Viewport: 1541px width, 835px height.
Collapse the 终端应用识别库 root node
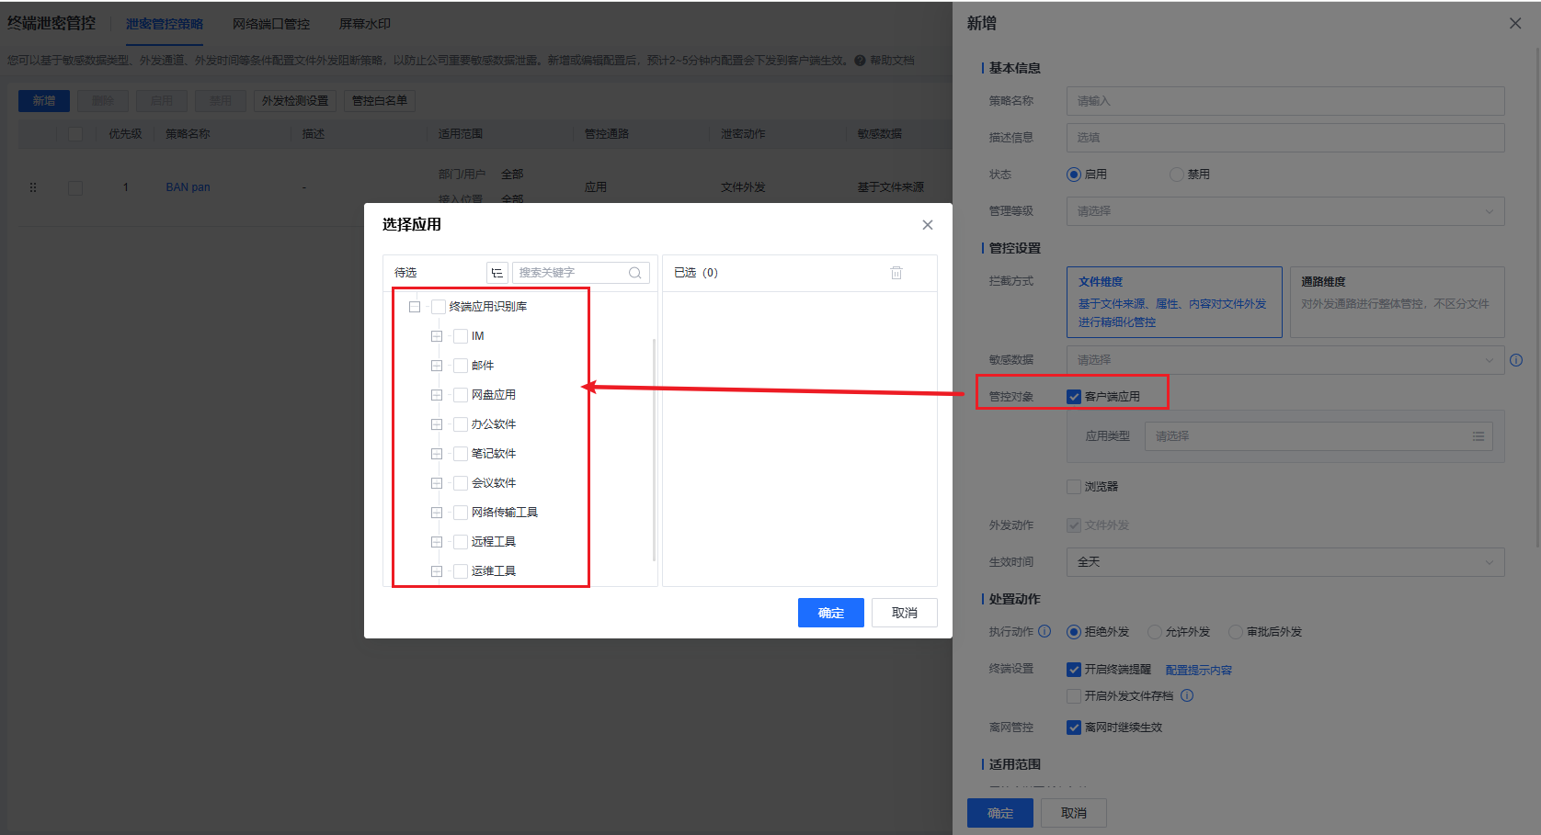pyautogui.click(x=415, y=307)
